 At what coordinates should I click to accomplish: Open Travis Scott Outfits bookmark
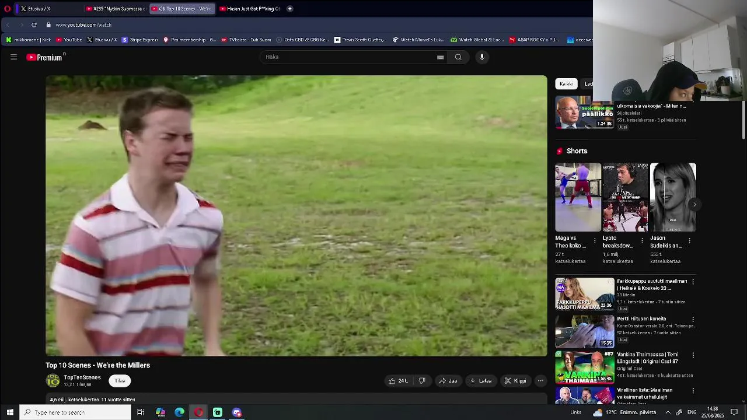[x=360, y=40]
